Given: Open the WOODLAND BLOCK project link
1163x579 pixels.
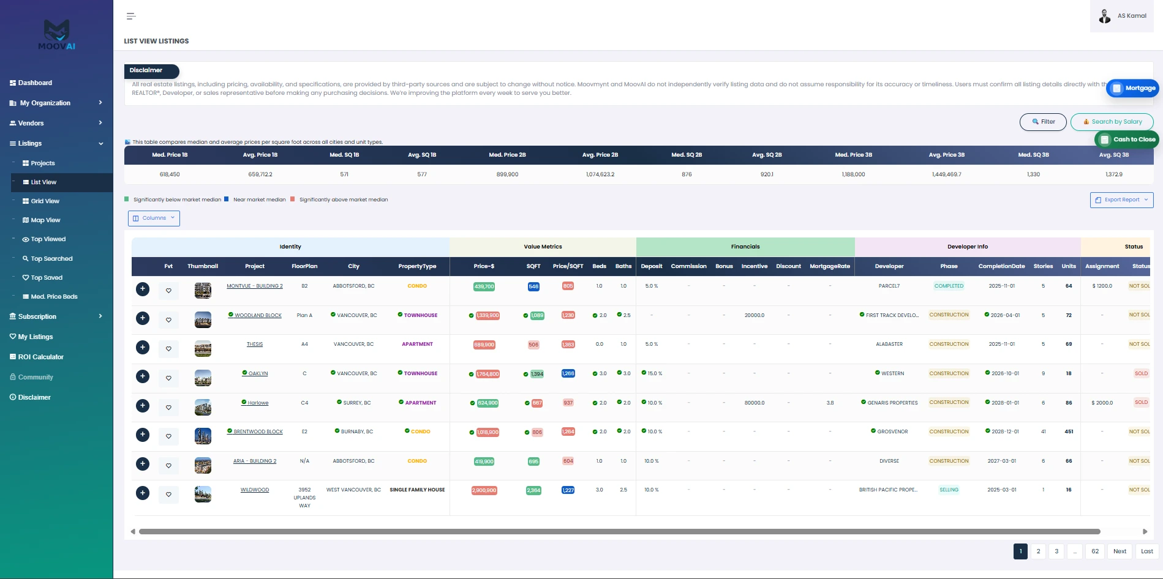Looking at the screenshot, I should point(258,315).
